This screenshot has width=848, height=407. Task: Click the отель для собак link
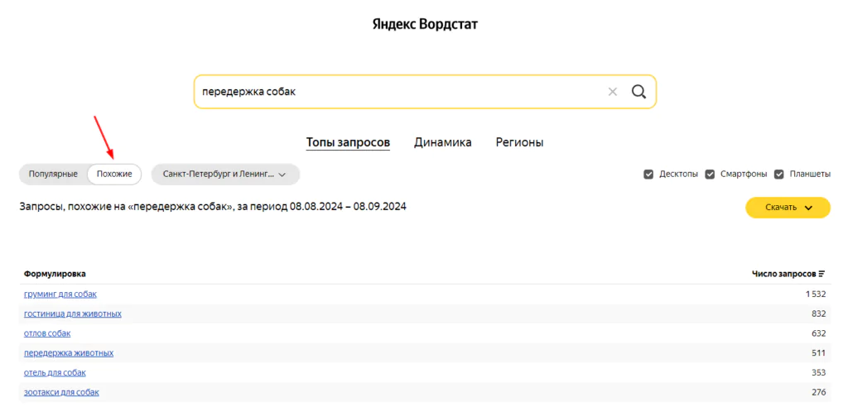(55, 372)
